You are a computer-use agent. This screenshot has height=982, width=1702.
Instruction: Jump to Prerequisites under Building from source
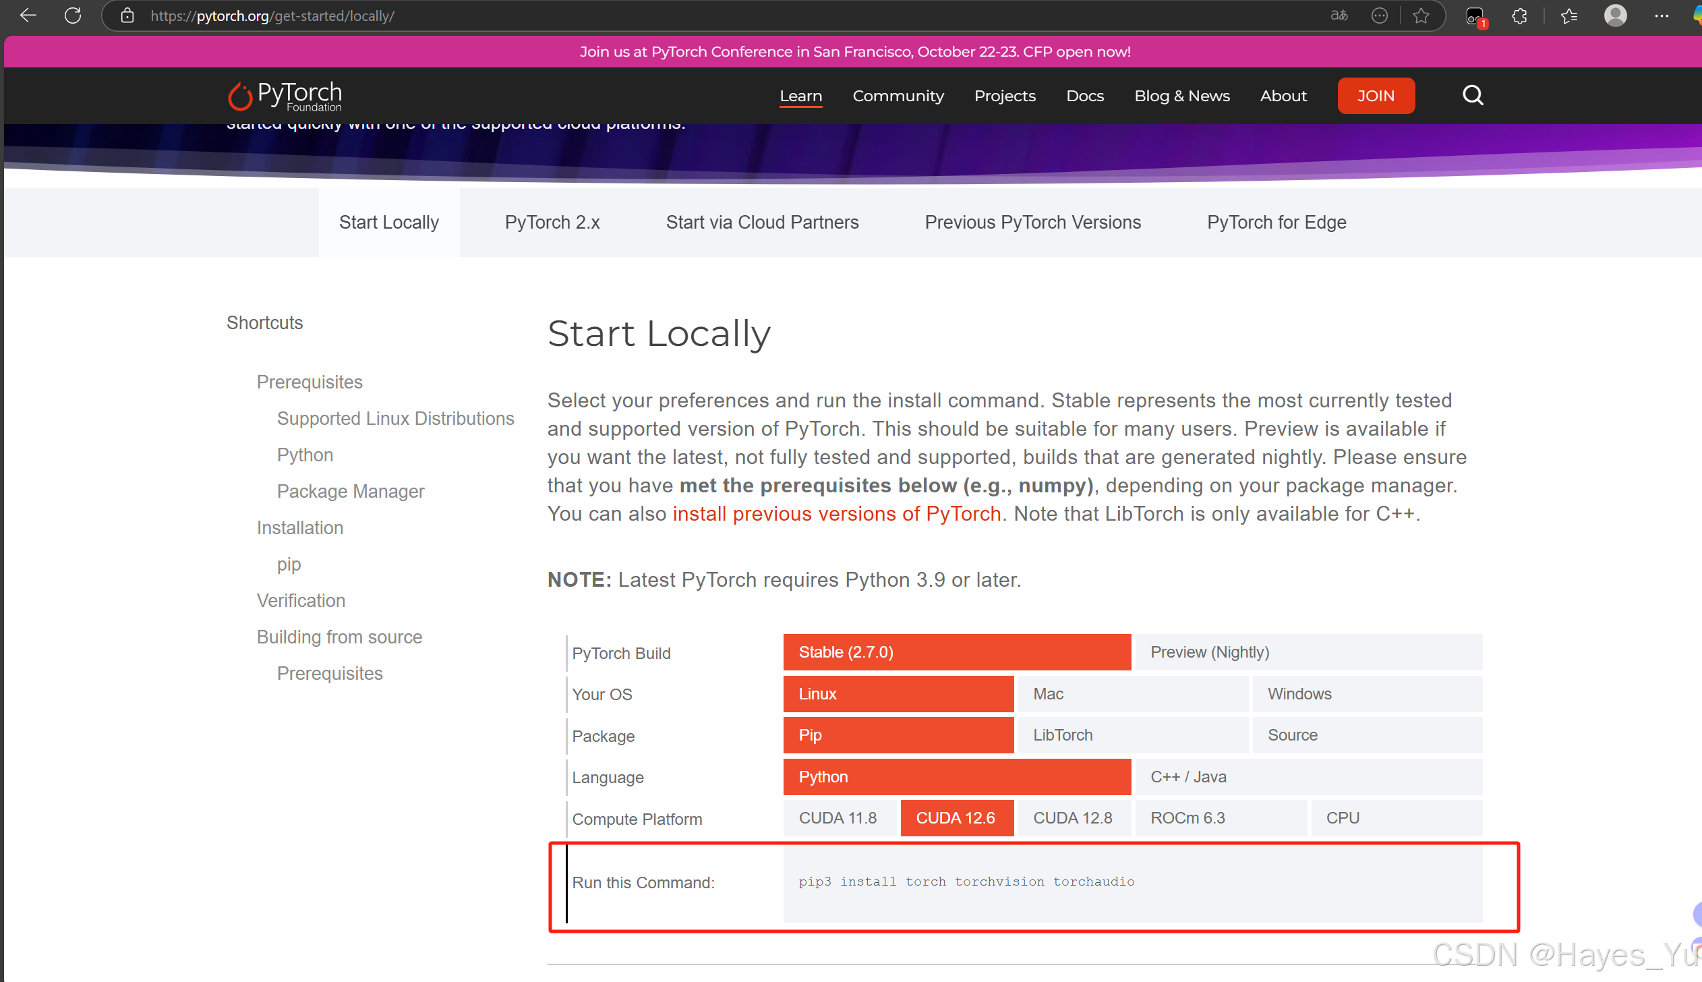330,673
